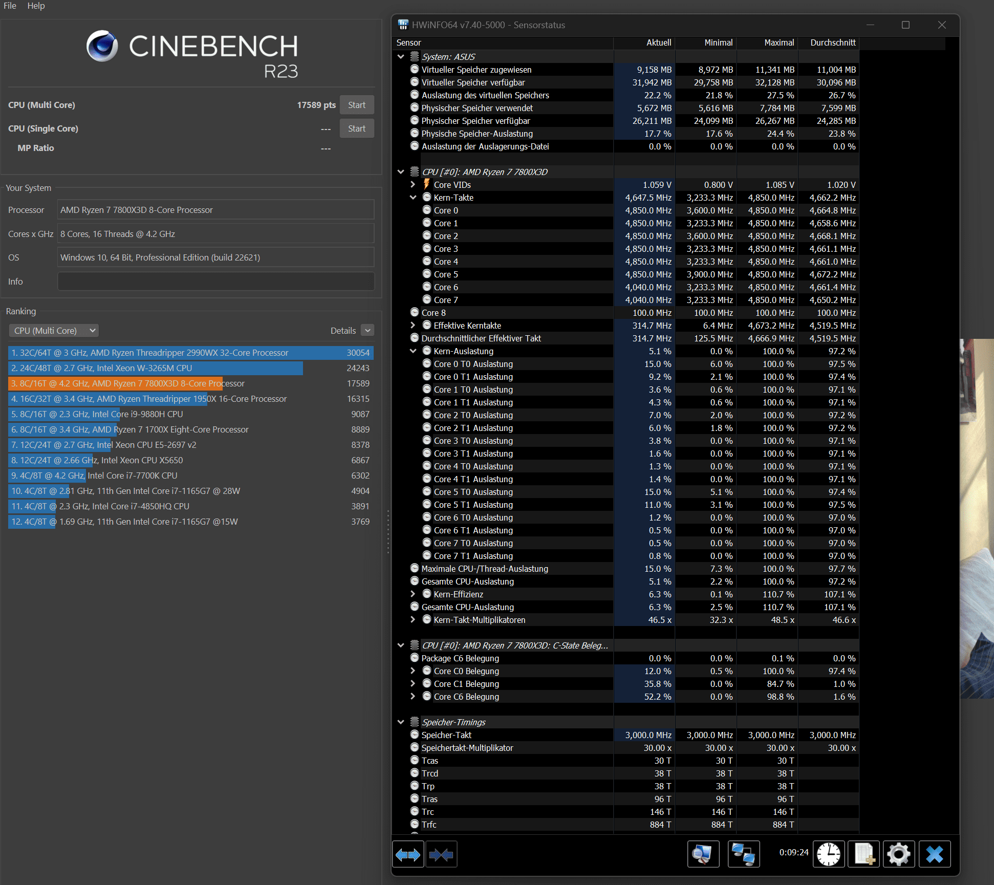Open the summary window monitor icon

click(x=703, y=854)
